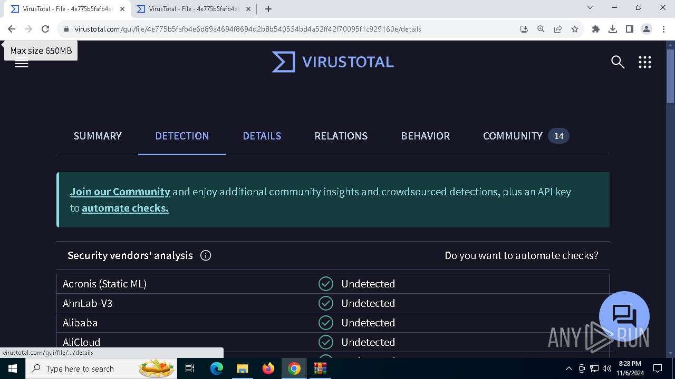Close the second VirusTotal tab

248,9
